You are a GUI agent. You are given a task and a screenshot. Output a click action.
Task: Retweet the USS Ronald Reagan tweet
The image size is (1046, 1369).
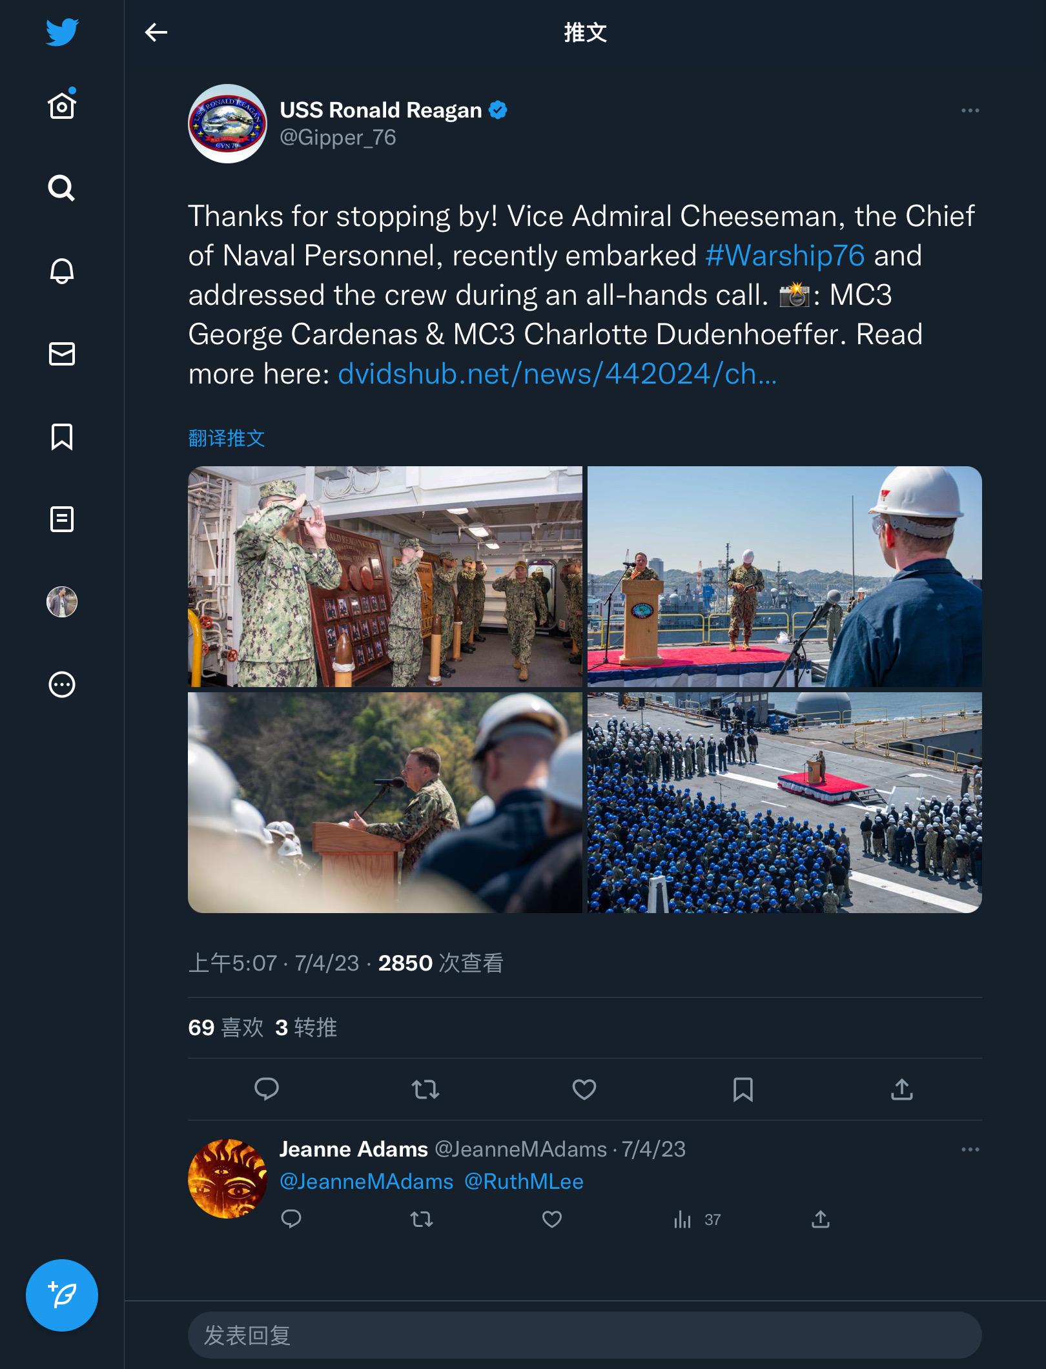click(425, 1089)
